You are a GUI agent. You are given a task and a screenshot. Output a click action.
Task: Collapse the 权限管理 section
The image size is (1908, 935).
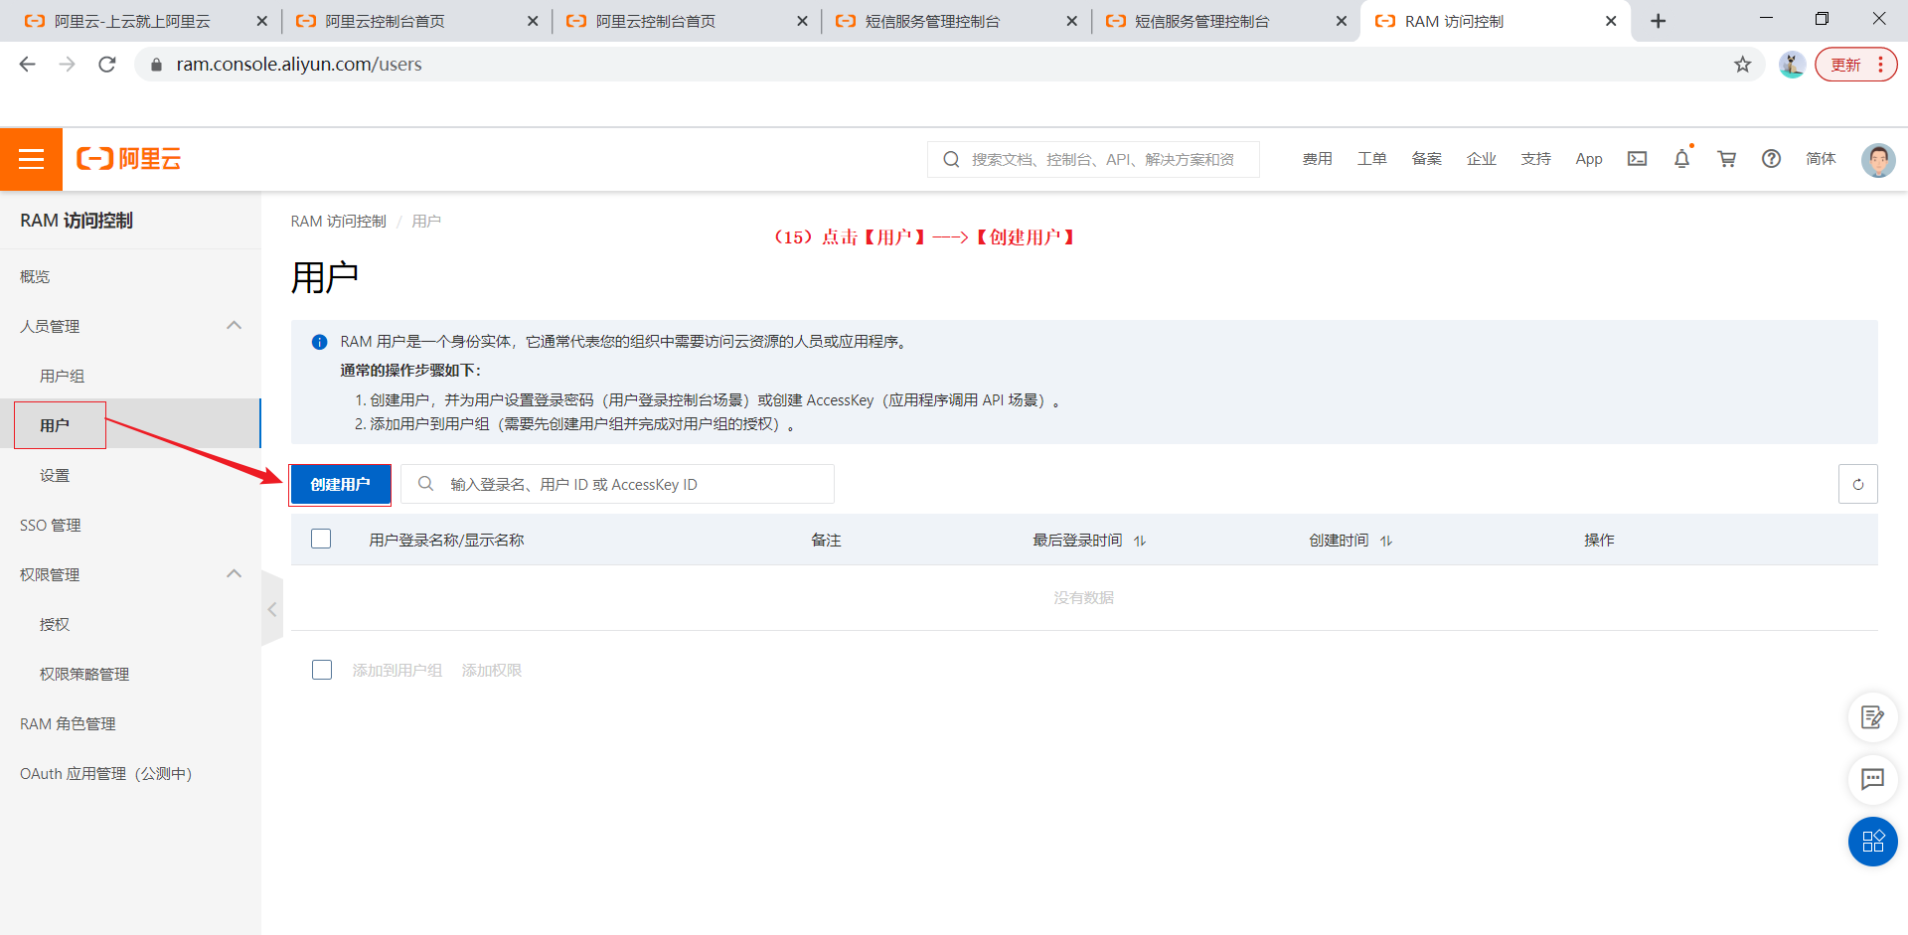234,574
